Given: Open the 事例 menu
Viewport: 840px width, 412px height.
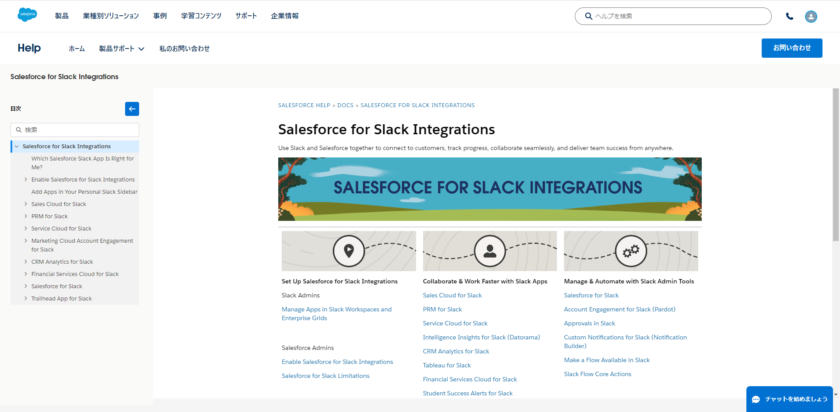Looking at the screenshot, I should click(160, 16).
